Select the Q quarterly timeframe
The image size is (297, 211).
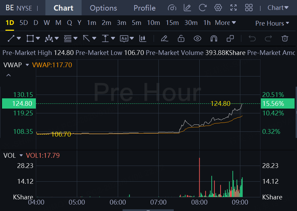pos(70,23)
